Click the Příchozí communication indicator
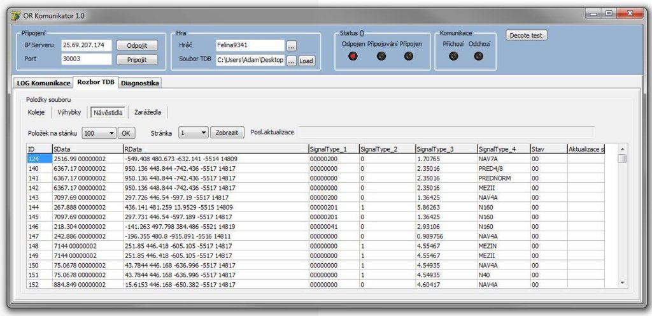This screenshot has width=652, height=316. [453, 56]
